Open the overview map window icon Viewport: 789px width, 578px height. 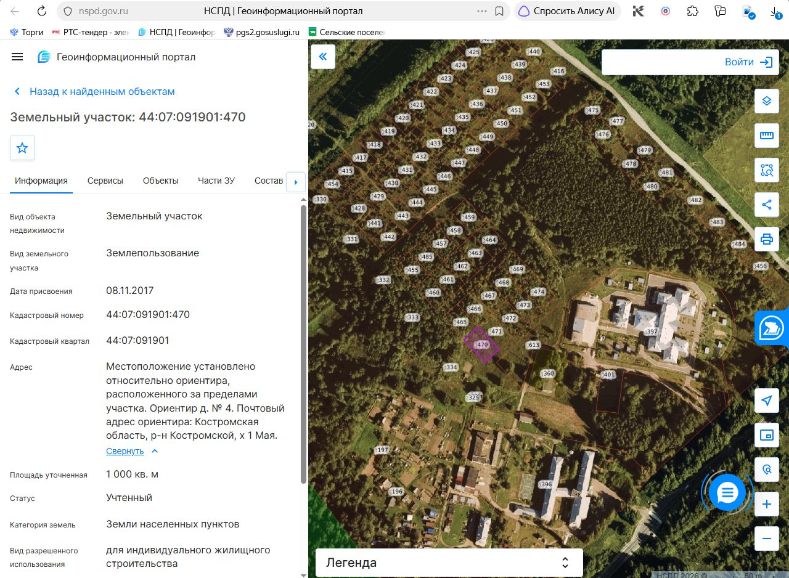pyautogui.click(x=767, y=435)
